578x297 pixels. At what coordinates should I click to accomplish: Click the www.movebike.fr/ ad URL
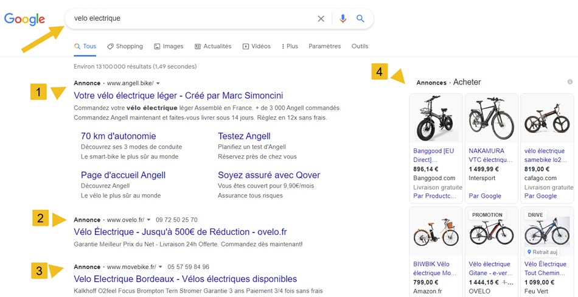[131, 267]
